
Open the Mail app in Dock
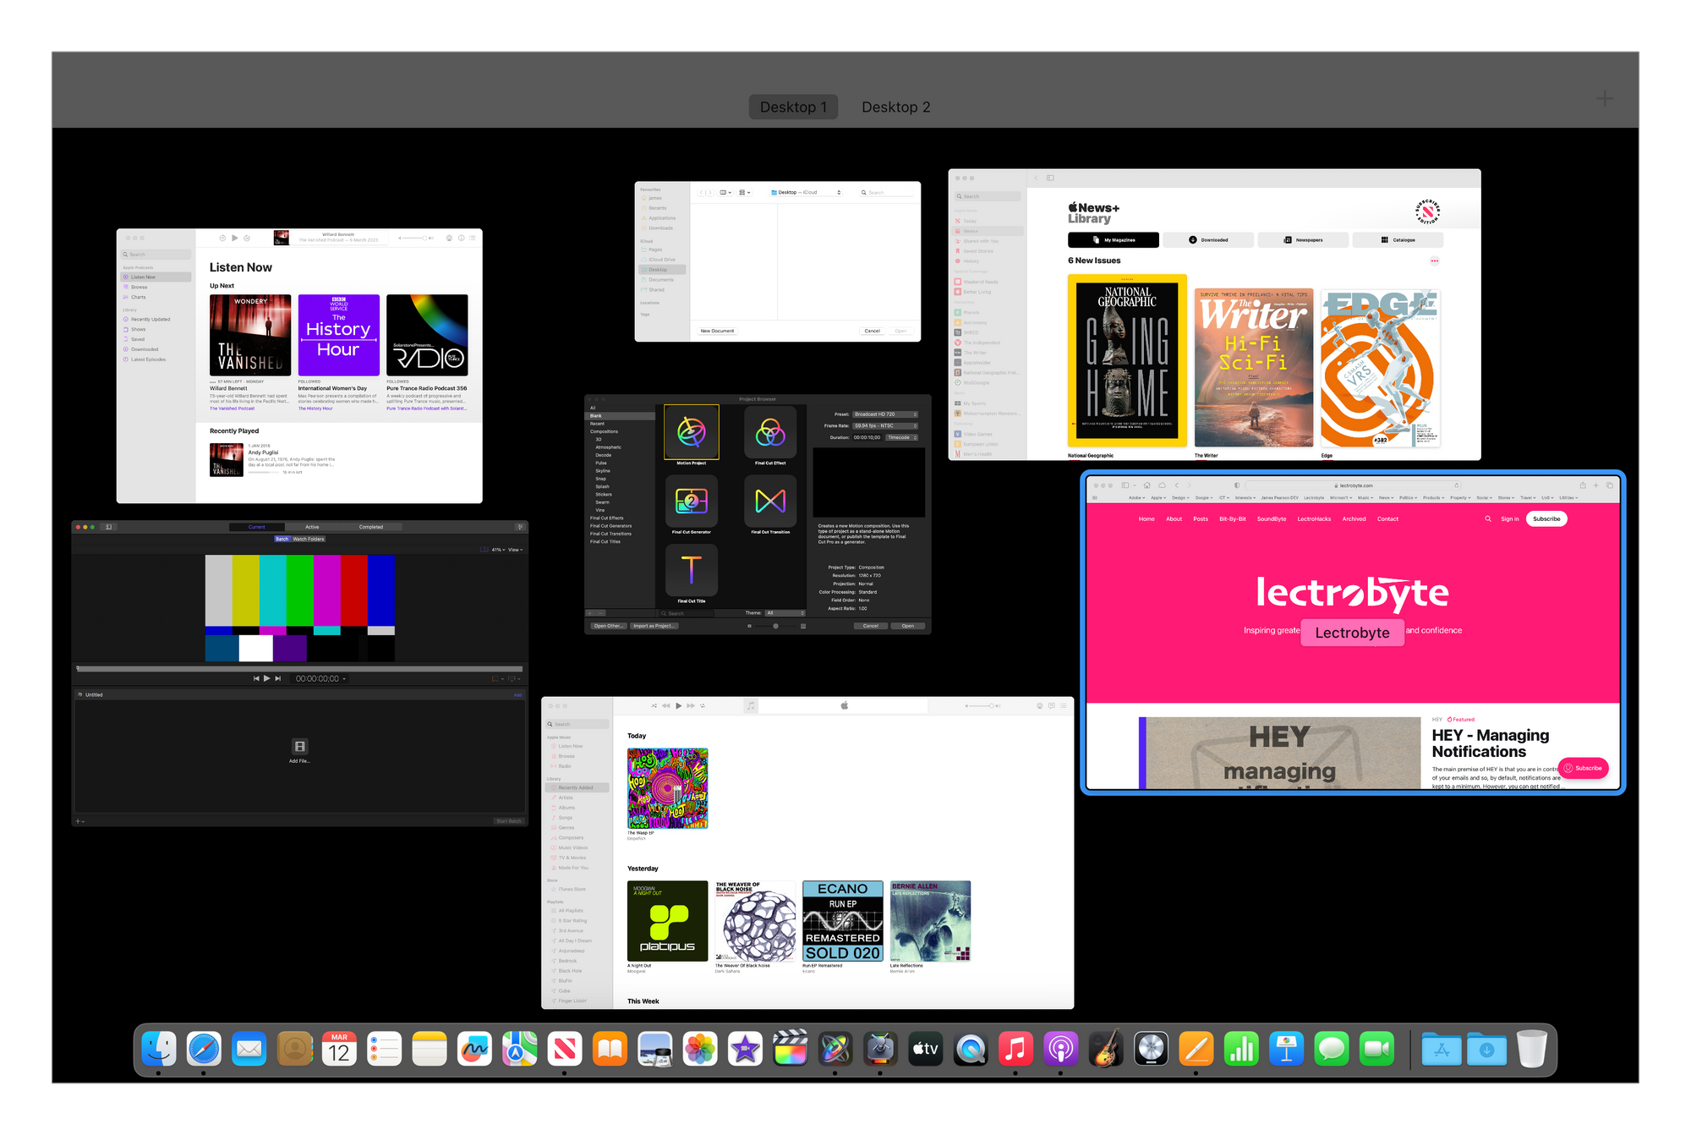point(249,1050)
